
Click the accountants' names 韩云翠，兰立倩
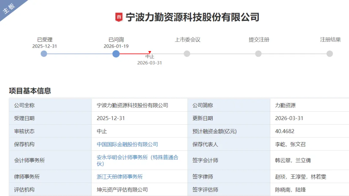point(293,160)
